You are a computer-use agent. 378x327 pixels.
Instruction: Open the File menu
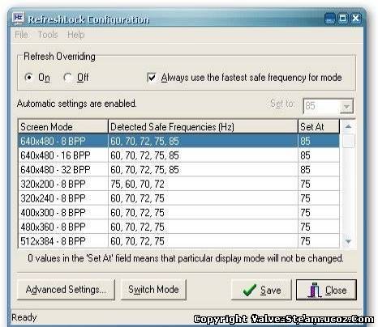pyautogui.click(x=21, y=35)
